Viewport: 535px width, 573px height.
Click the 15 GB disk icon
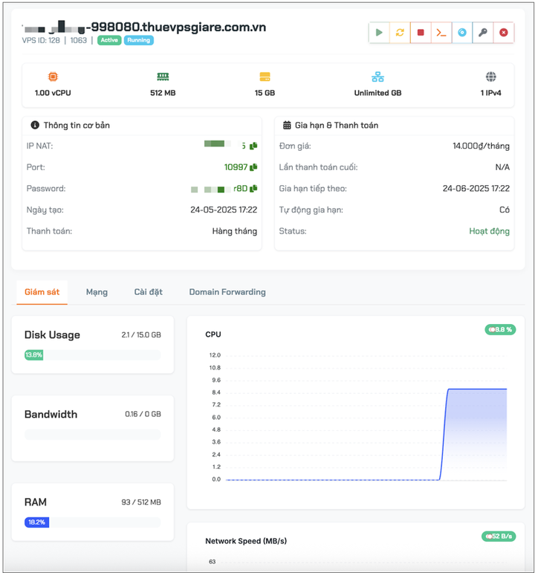click(265, 77)
